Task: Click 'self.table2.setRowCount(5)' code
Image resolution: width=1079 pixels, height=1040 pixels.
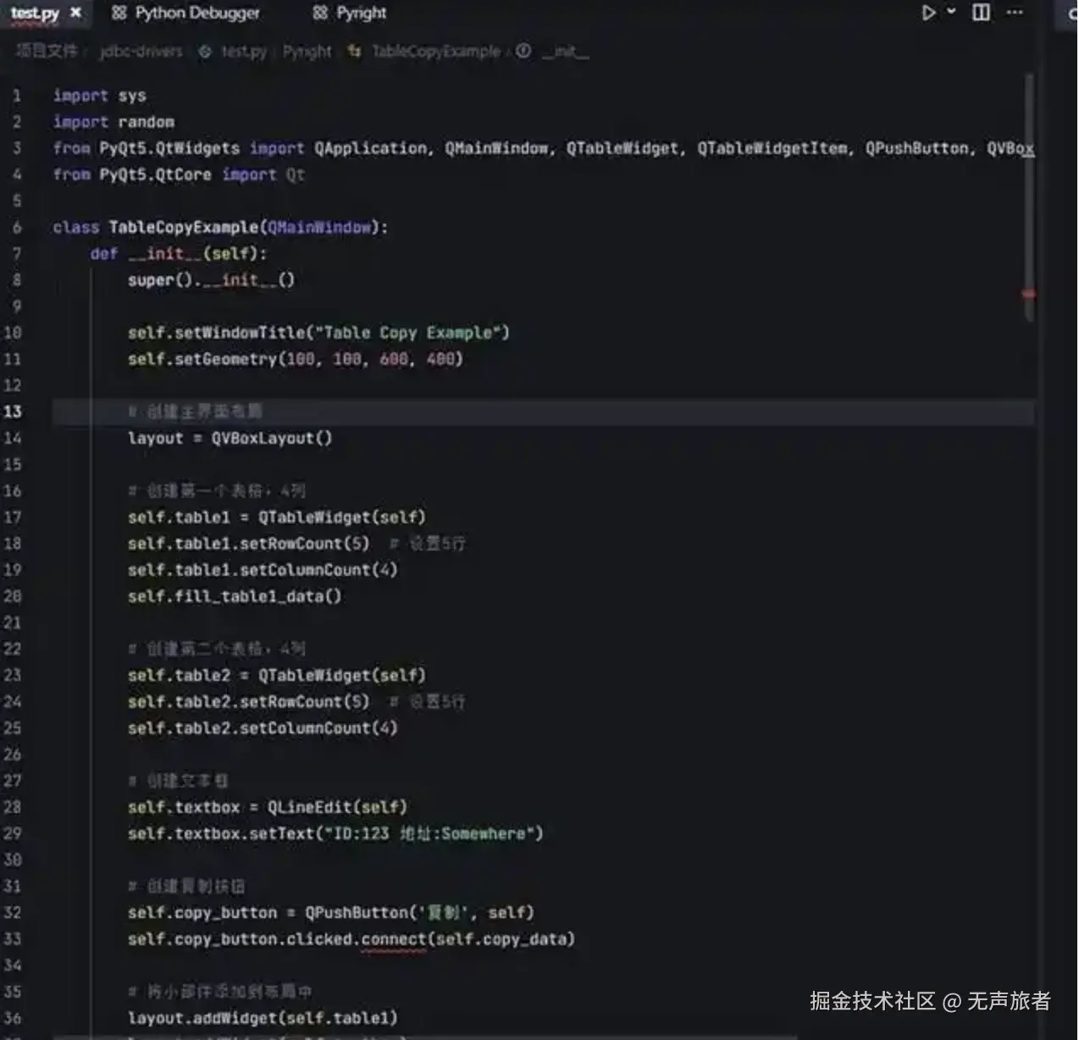Action: [x=249, y=701]
